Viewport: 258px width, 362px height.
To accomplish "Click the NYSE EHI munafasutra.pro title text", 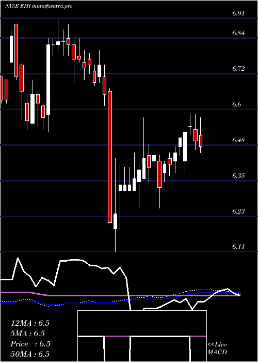I will pos(39,6).
